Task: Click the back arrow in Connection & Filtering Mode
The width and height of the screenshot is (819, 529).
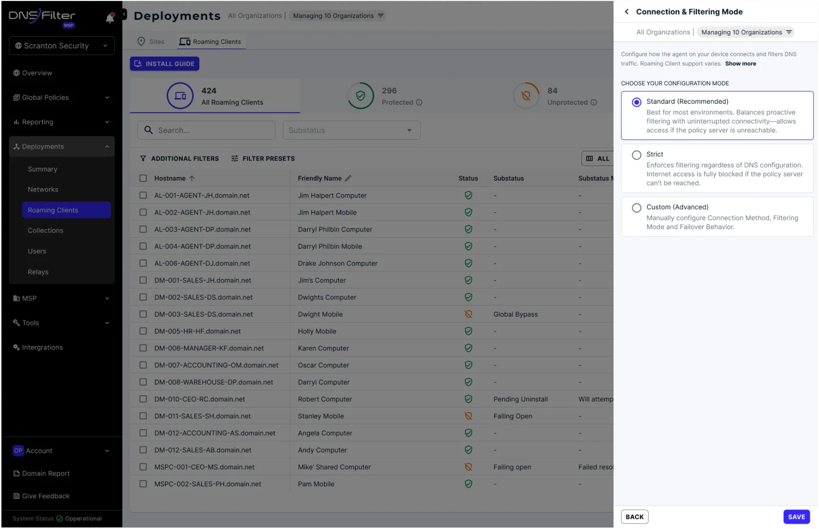Action: [627, 12]
